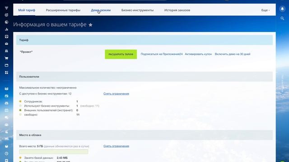The image size is (289, 162).
Task: Open the shopping cart sidebar icon
Action: click(6, 58)
